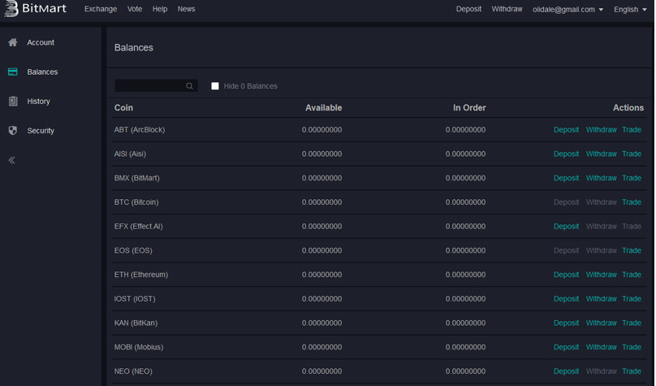Deposit EFX (Effect.AI)

(566, 226)
